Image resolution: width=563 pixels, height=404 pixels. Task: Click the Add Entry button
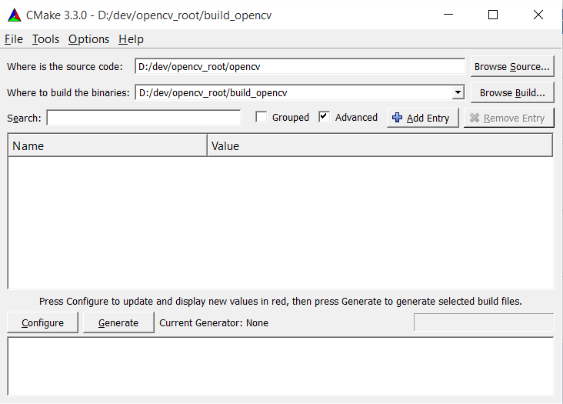pyautogui.click(x=422, y=118)
